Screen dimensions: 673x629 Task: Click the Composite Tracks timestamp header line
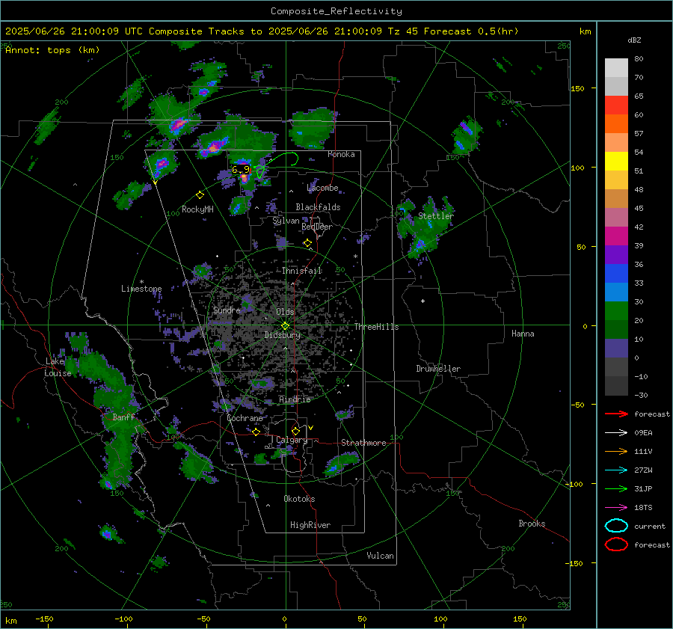click(x=262, y=31)
